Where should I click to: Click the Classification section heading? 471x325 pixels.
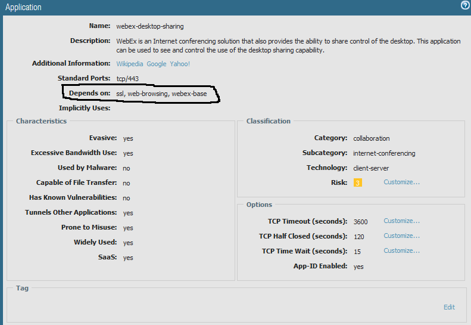(x=268, y=121)
